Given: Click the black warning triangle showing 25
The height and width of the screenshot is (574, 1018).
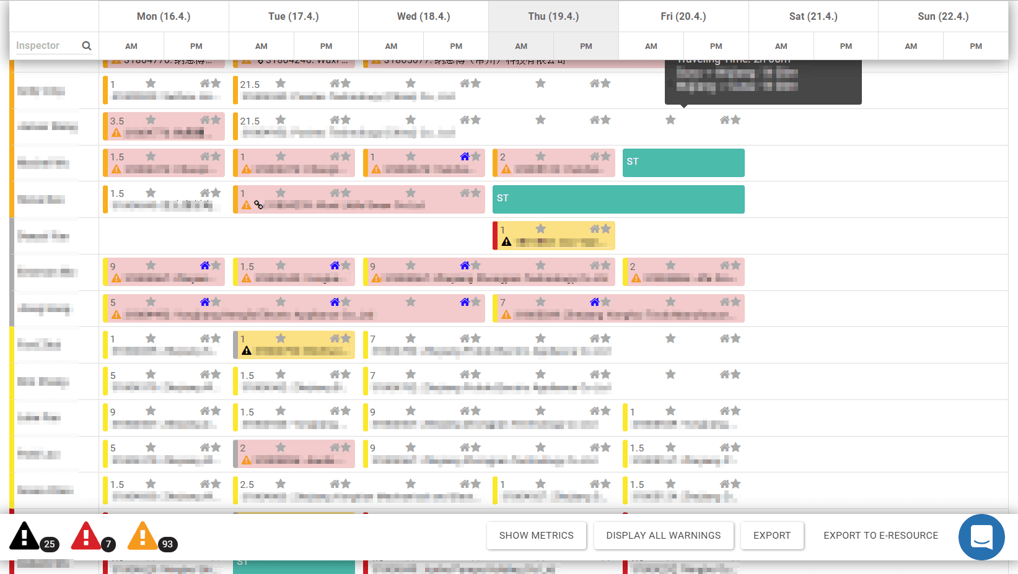Looking at the screenshot, I should click(25, 536).
